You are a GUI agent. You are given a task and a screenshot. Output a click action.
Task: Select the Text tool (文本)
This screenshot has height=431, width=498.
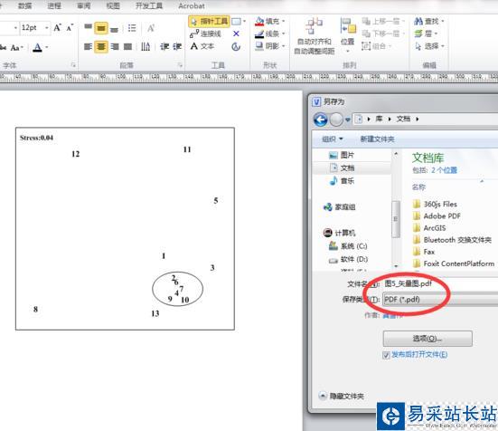(x=202, y=46)
